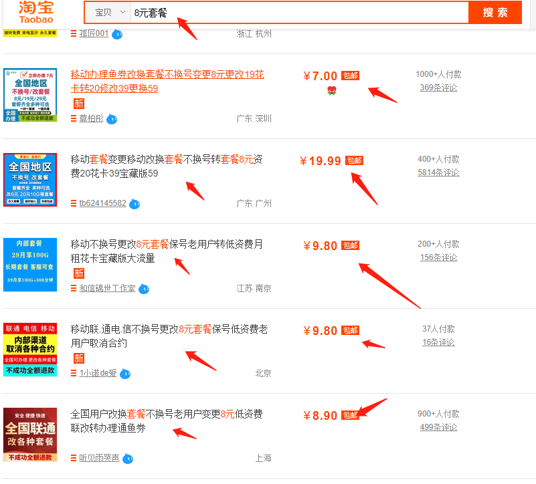Click Wangwang chat icon beside tb624145582
Image resolution: width=536 pixels, height=484 pixels.
[x=135, y=204]
